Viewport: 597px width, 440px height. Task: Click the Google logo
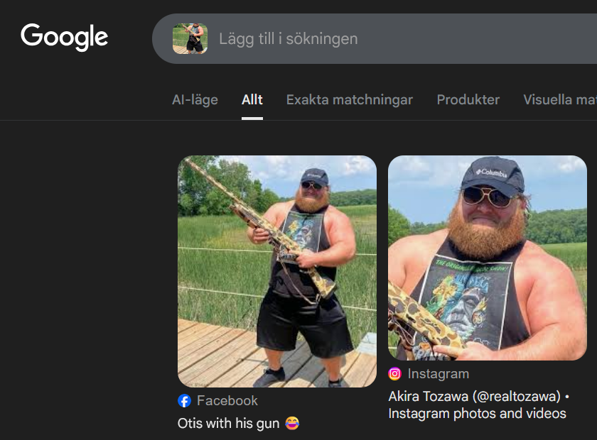click(x=65, y=37)
